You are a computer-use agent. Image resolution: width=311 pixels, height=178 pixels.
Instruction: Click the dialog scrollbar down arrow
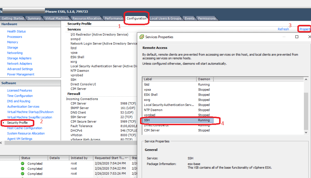tap(306, 133)
